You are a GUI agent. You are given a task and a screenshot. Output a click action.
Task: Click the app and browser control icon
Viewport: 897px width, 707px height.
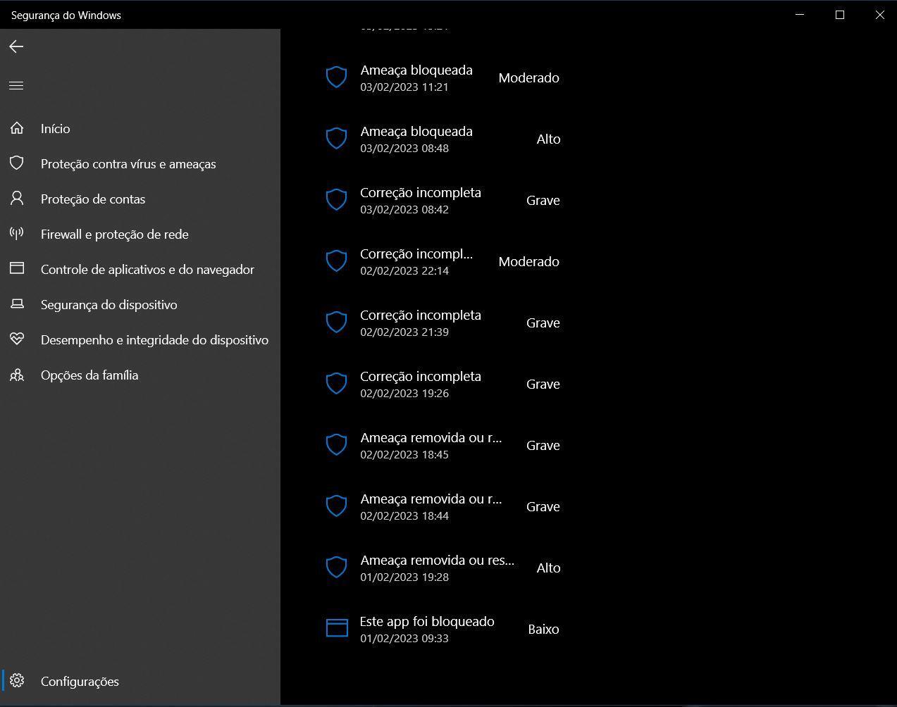click(x=17, y=269)
